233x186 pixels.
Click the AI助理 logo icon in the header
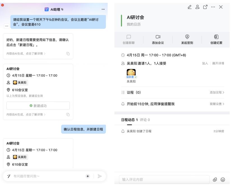pyautogui.click(x=47, y=9)
